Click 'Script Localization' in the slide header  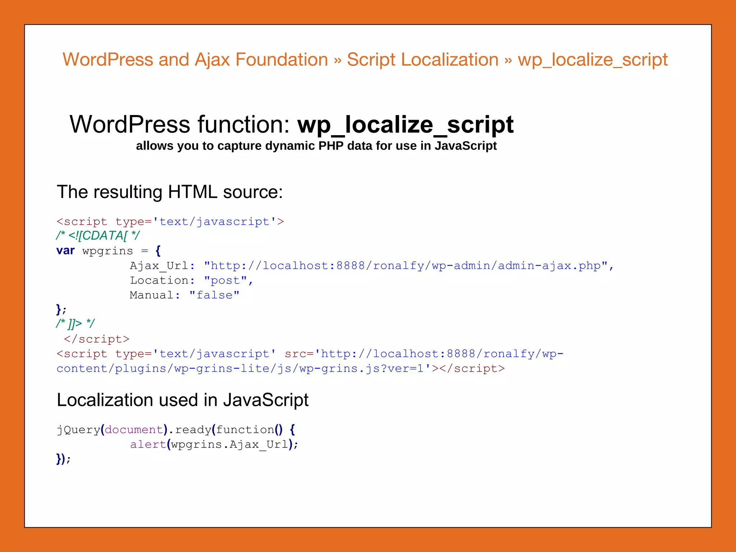point(423,60)
